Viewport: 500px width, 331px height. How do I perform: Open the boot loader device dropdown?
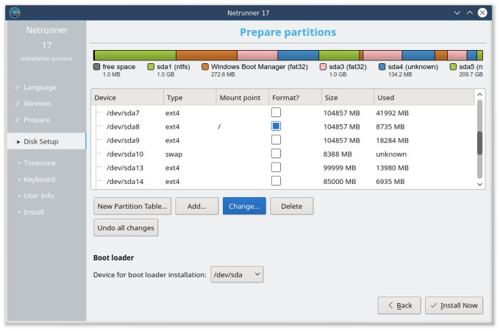tap(237, 274)
